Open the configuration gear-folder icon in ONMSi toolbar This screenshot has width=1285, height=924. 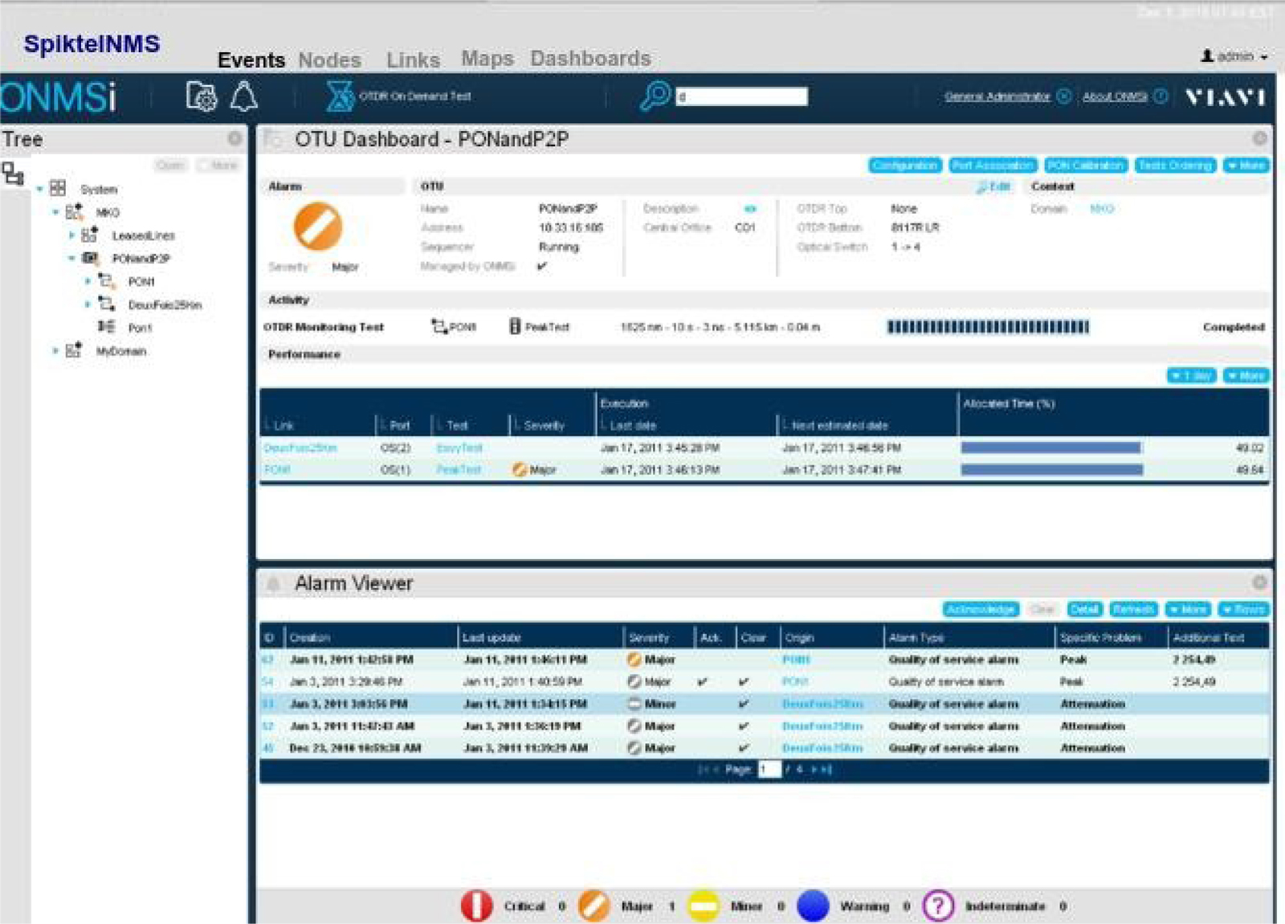pos(202,96)
